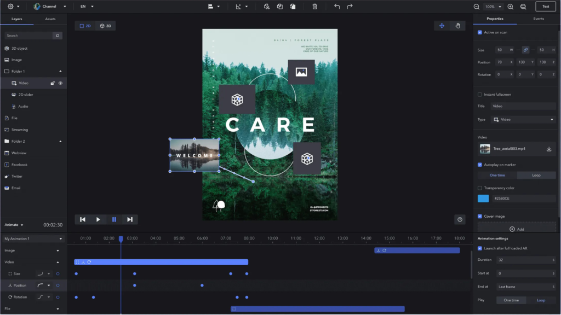Screen dimensions: 561x315
Task: Switch to the Assets tab
Action: tap(50, 19)
